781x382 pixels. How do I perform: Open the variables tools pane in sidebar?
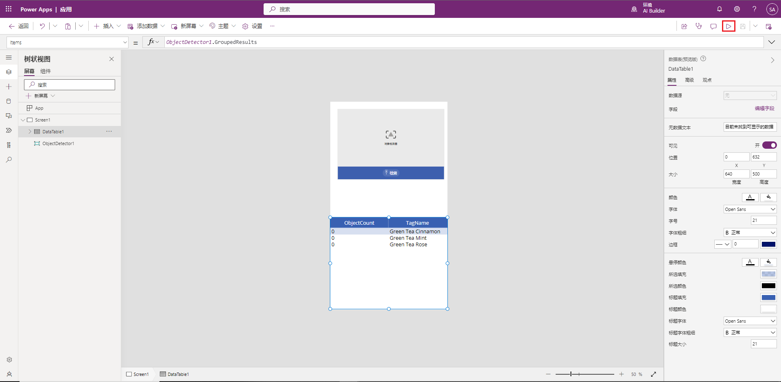click(9, 145)
